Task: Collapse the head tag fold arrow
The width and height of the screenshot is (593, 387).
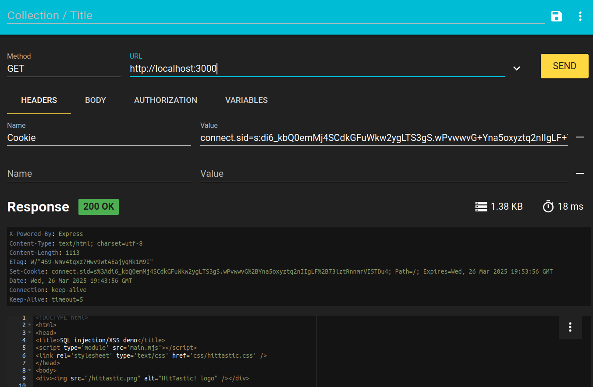Action: 29,333
